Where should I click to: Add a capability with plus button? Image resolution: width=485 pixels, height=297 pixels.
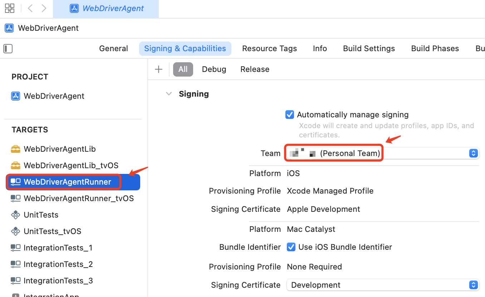tap(158, 69)
